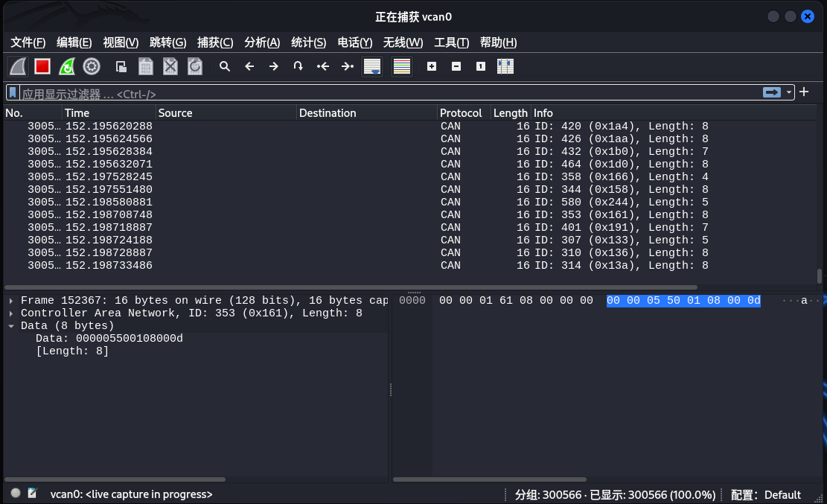827x504 pixels.
Task: Restart the current capture
Action: pos(67,66)
